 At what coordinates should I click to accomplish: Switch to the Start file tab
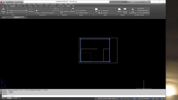[x=4, y=17]
